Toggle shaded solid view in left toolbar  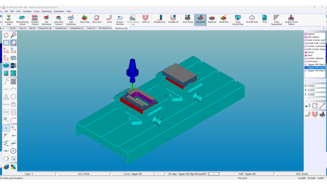coord(6,65)
